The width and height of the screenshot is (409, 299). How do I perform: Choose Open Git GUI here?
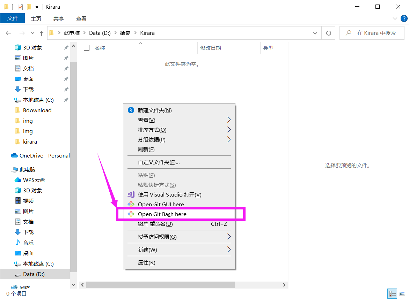click(x=179, y=204)
